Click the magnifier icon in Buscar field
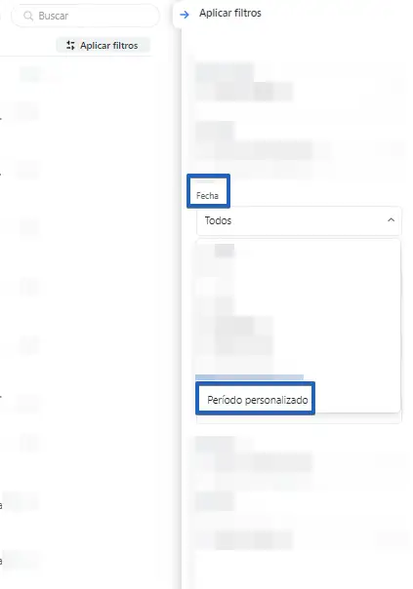 click(x=28, y=16)
